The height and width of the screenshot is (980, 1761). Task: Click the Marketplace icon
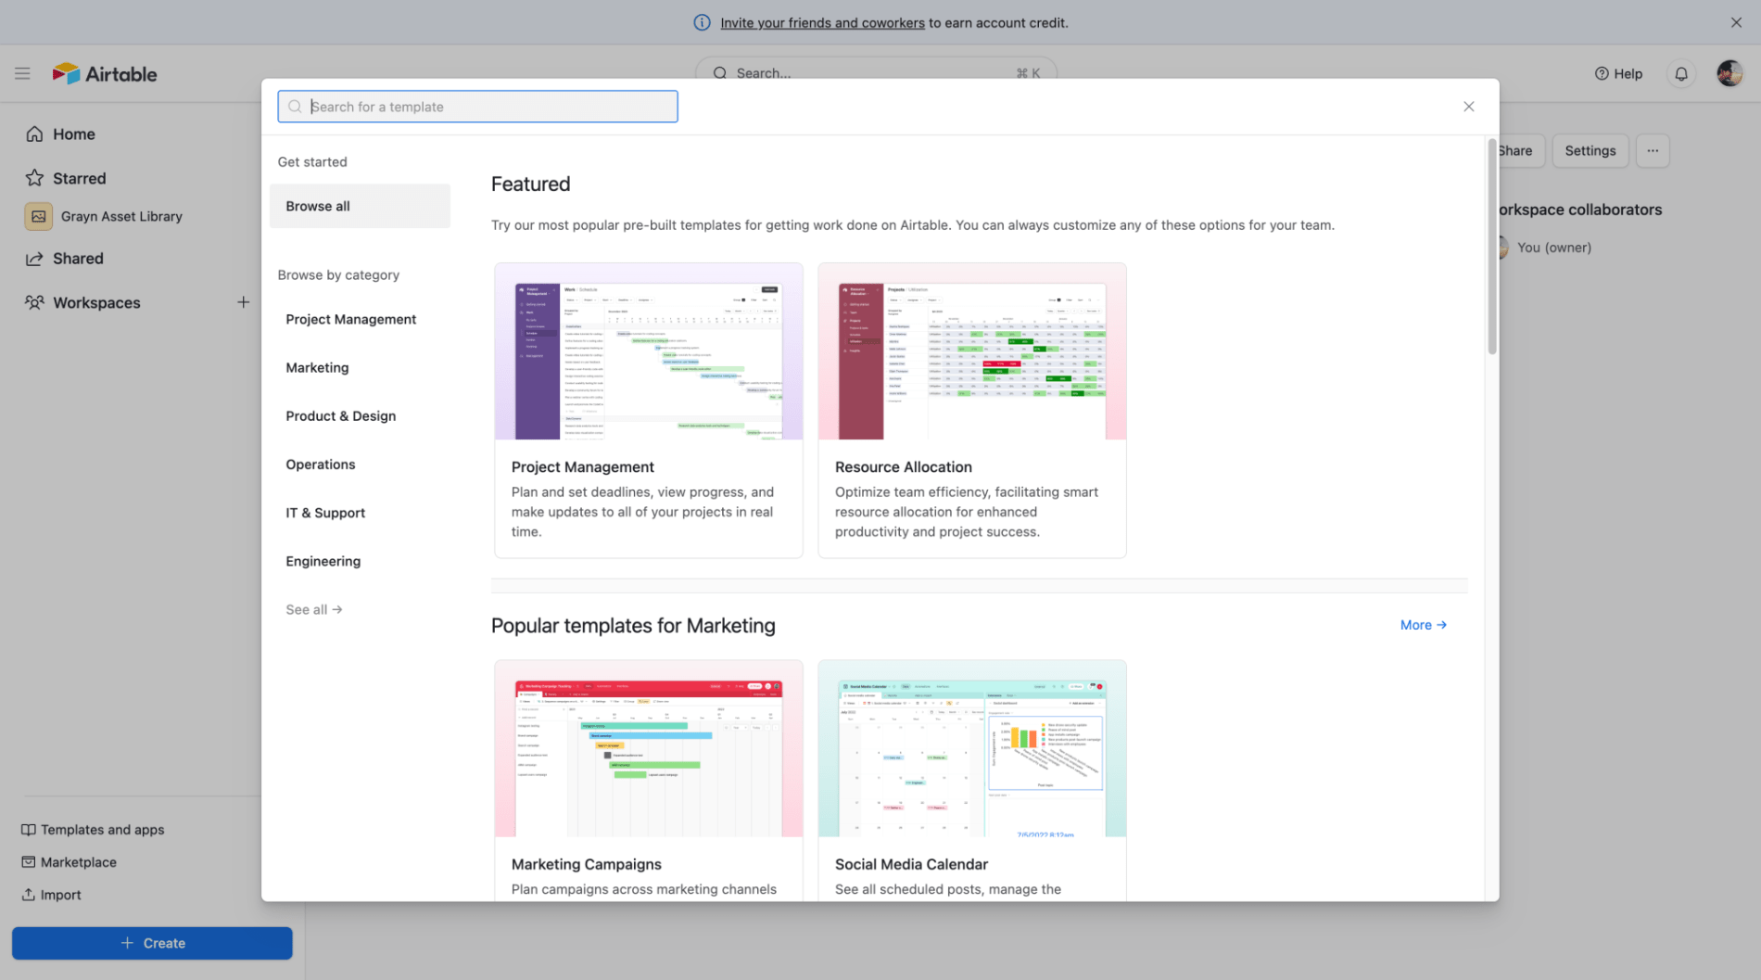(29, 862)
